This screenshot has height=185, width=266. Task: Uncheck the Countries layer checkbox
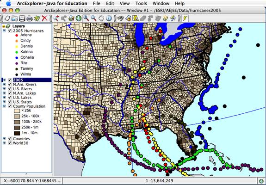tap(10, 139)
